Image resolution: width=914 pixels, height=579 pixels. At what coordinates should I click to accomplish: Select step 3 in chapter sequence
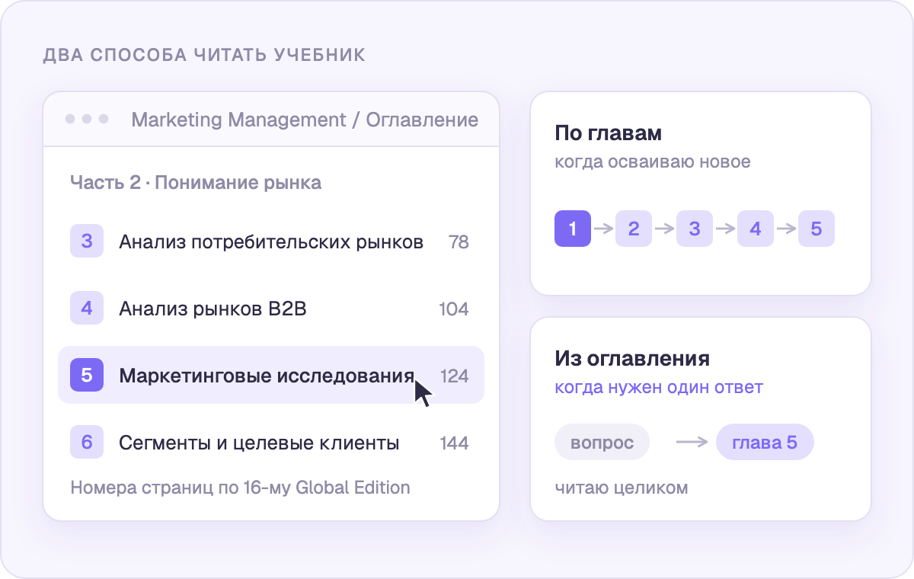coord(695,229)
